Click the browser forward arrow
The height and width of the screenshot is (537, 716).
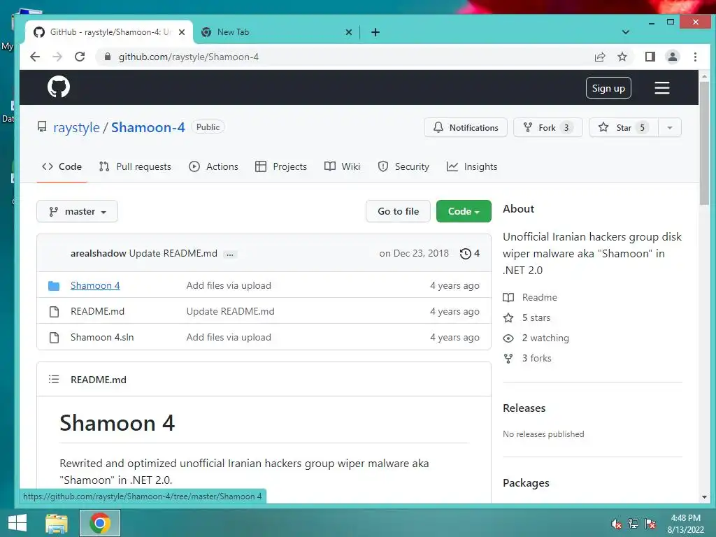(x=57, y=57)
